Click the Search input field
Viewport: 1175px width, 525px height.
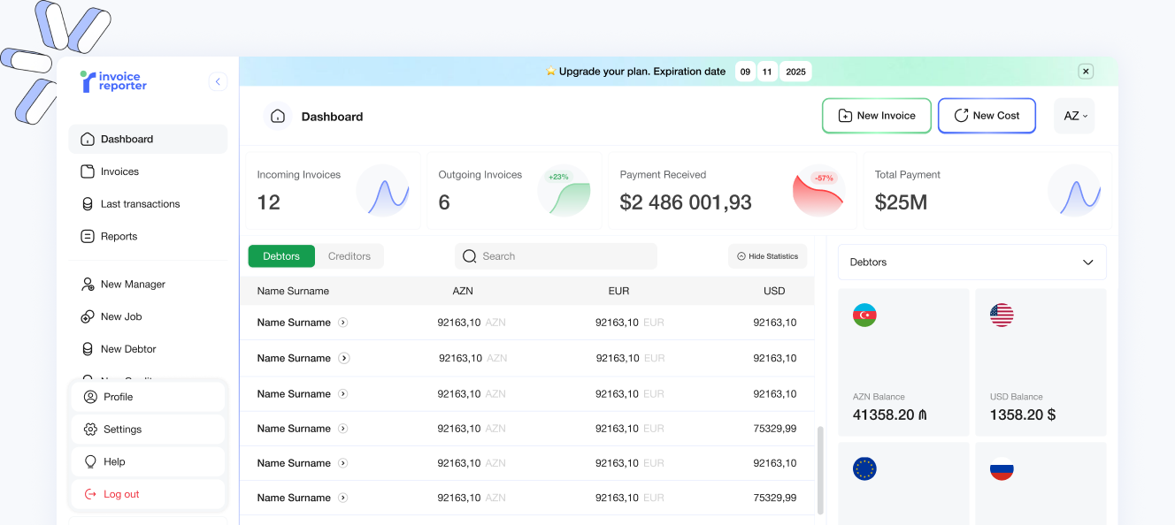[x=556, y=256]
